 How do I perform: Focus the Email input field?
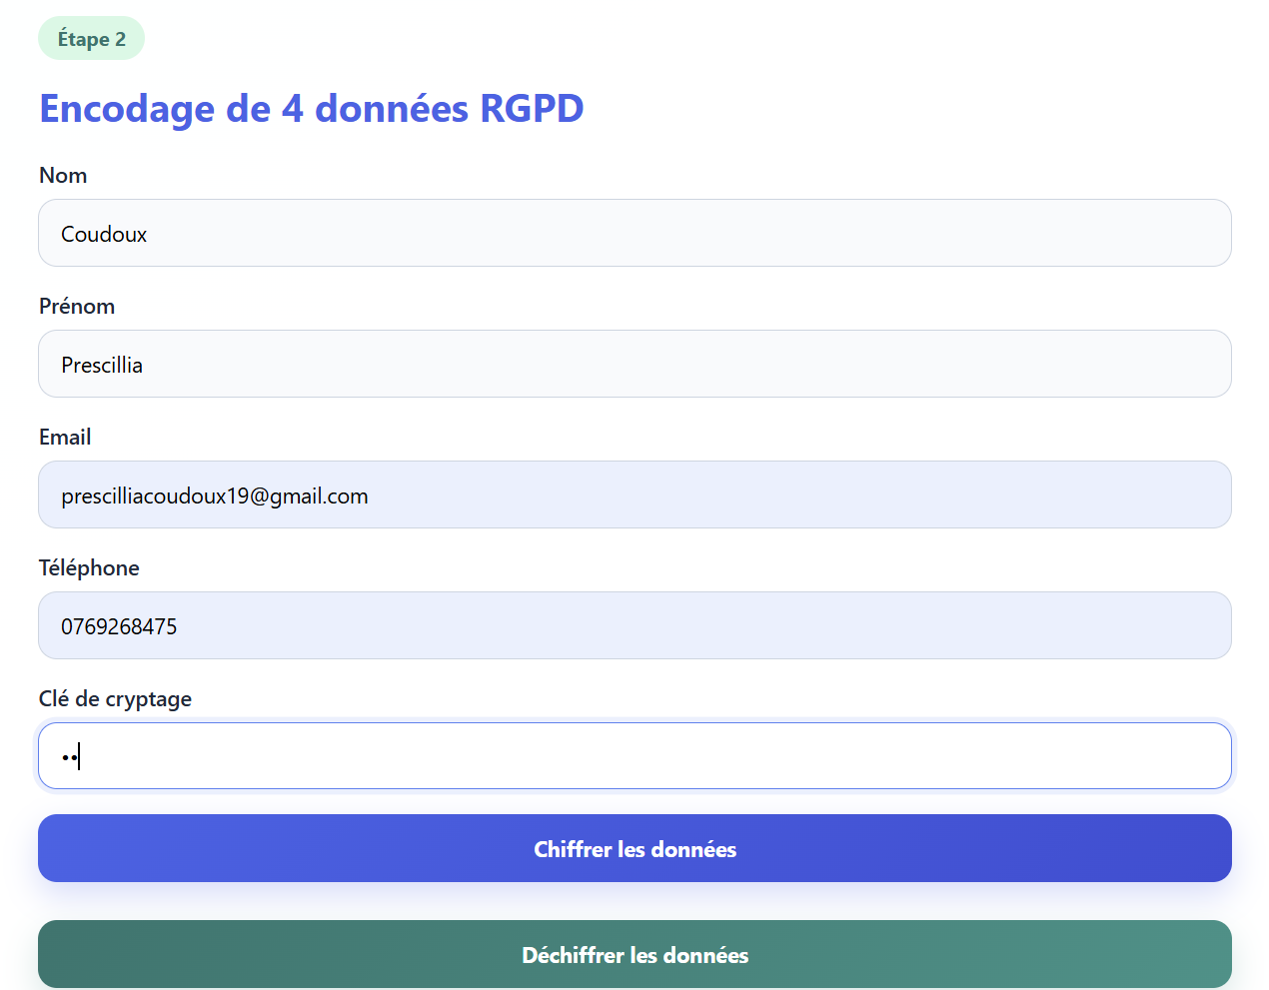[x=634, y=495]
